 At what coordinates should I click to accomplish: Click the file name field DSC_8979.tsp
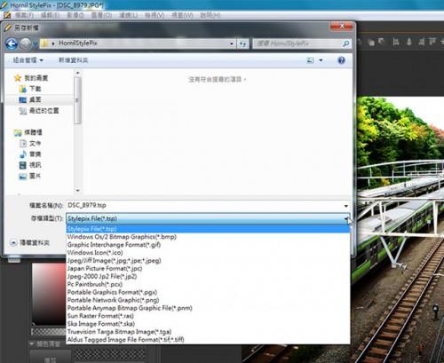(204, 205)
